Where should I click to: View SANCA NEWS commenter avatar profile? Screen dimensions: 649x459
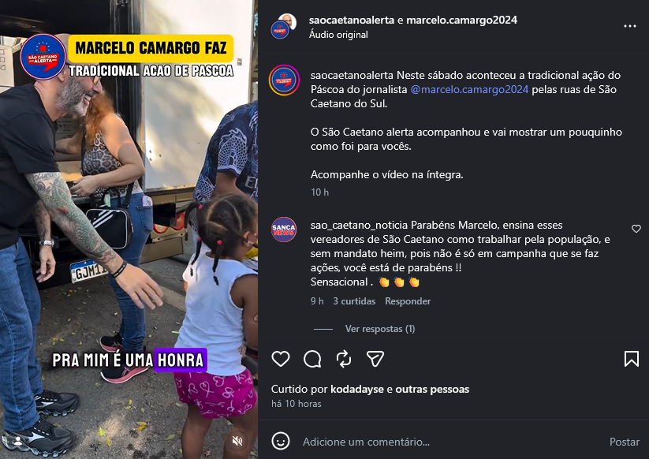point(284,229)
